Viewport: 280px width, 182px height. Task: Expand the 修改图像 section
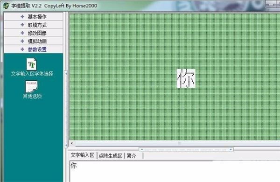pos(34,33)
